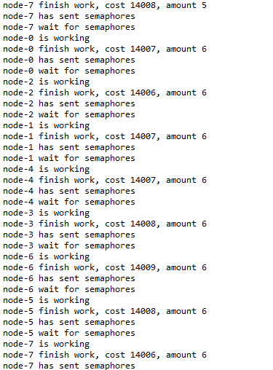Image resolution: width=273 pixels, height=370 pixels.
Task: Click "node-6 has sent semaphores" line
Action: [x=69, y=278]
